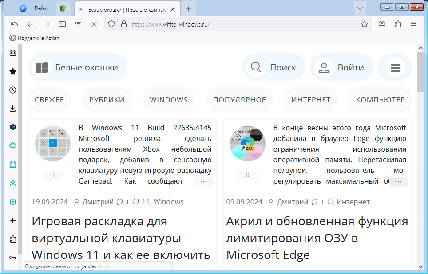Open the tracking protection shield icon
This screenshot has width=428, height=274.
(x=111, y=24)
